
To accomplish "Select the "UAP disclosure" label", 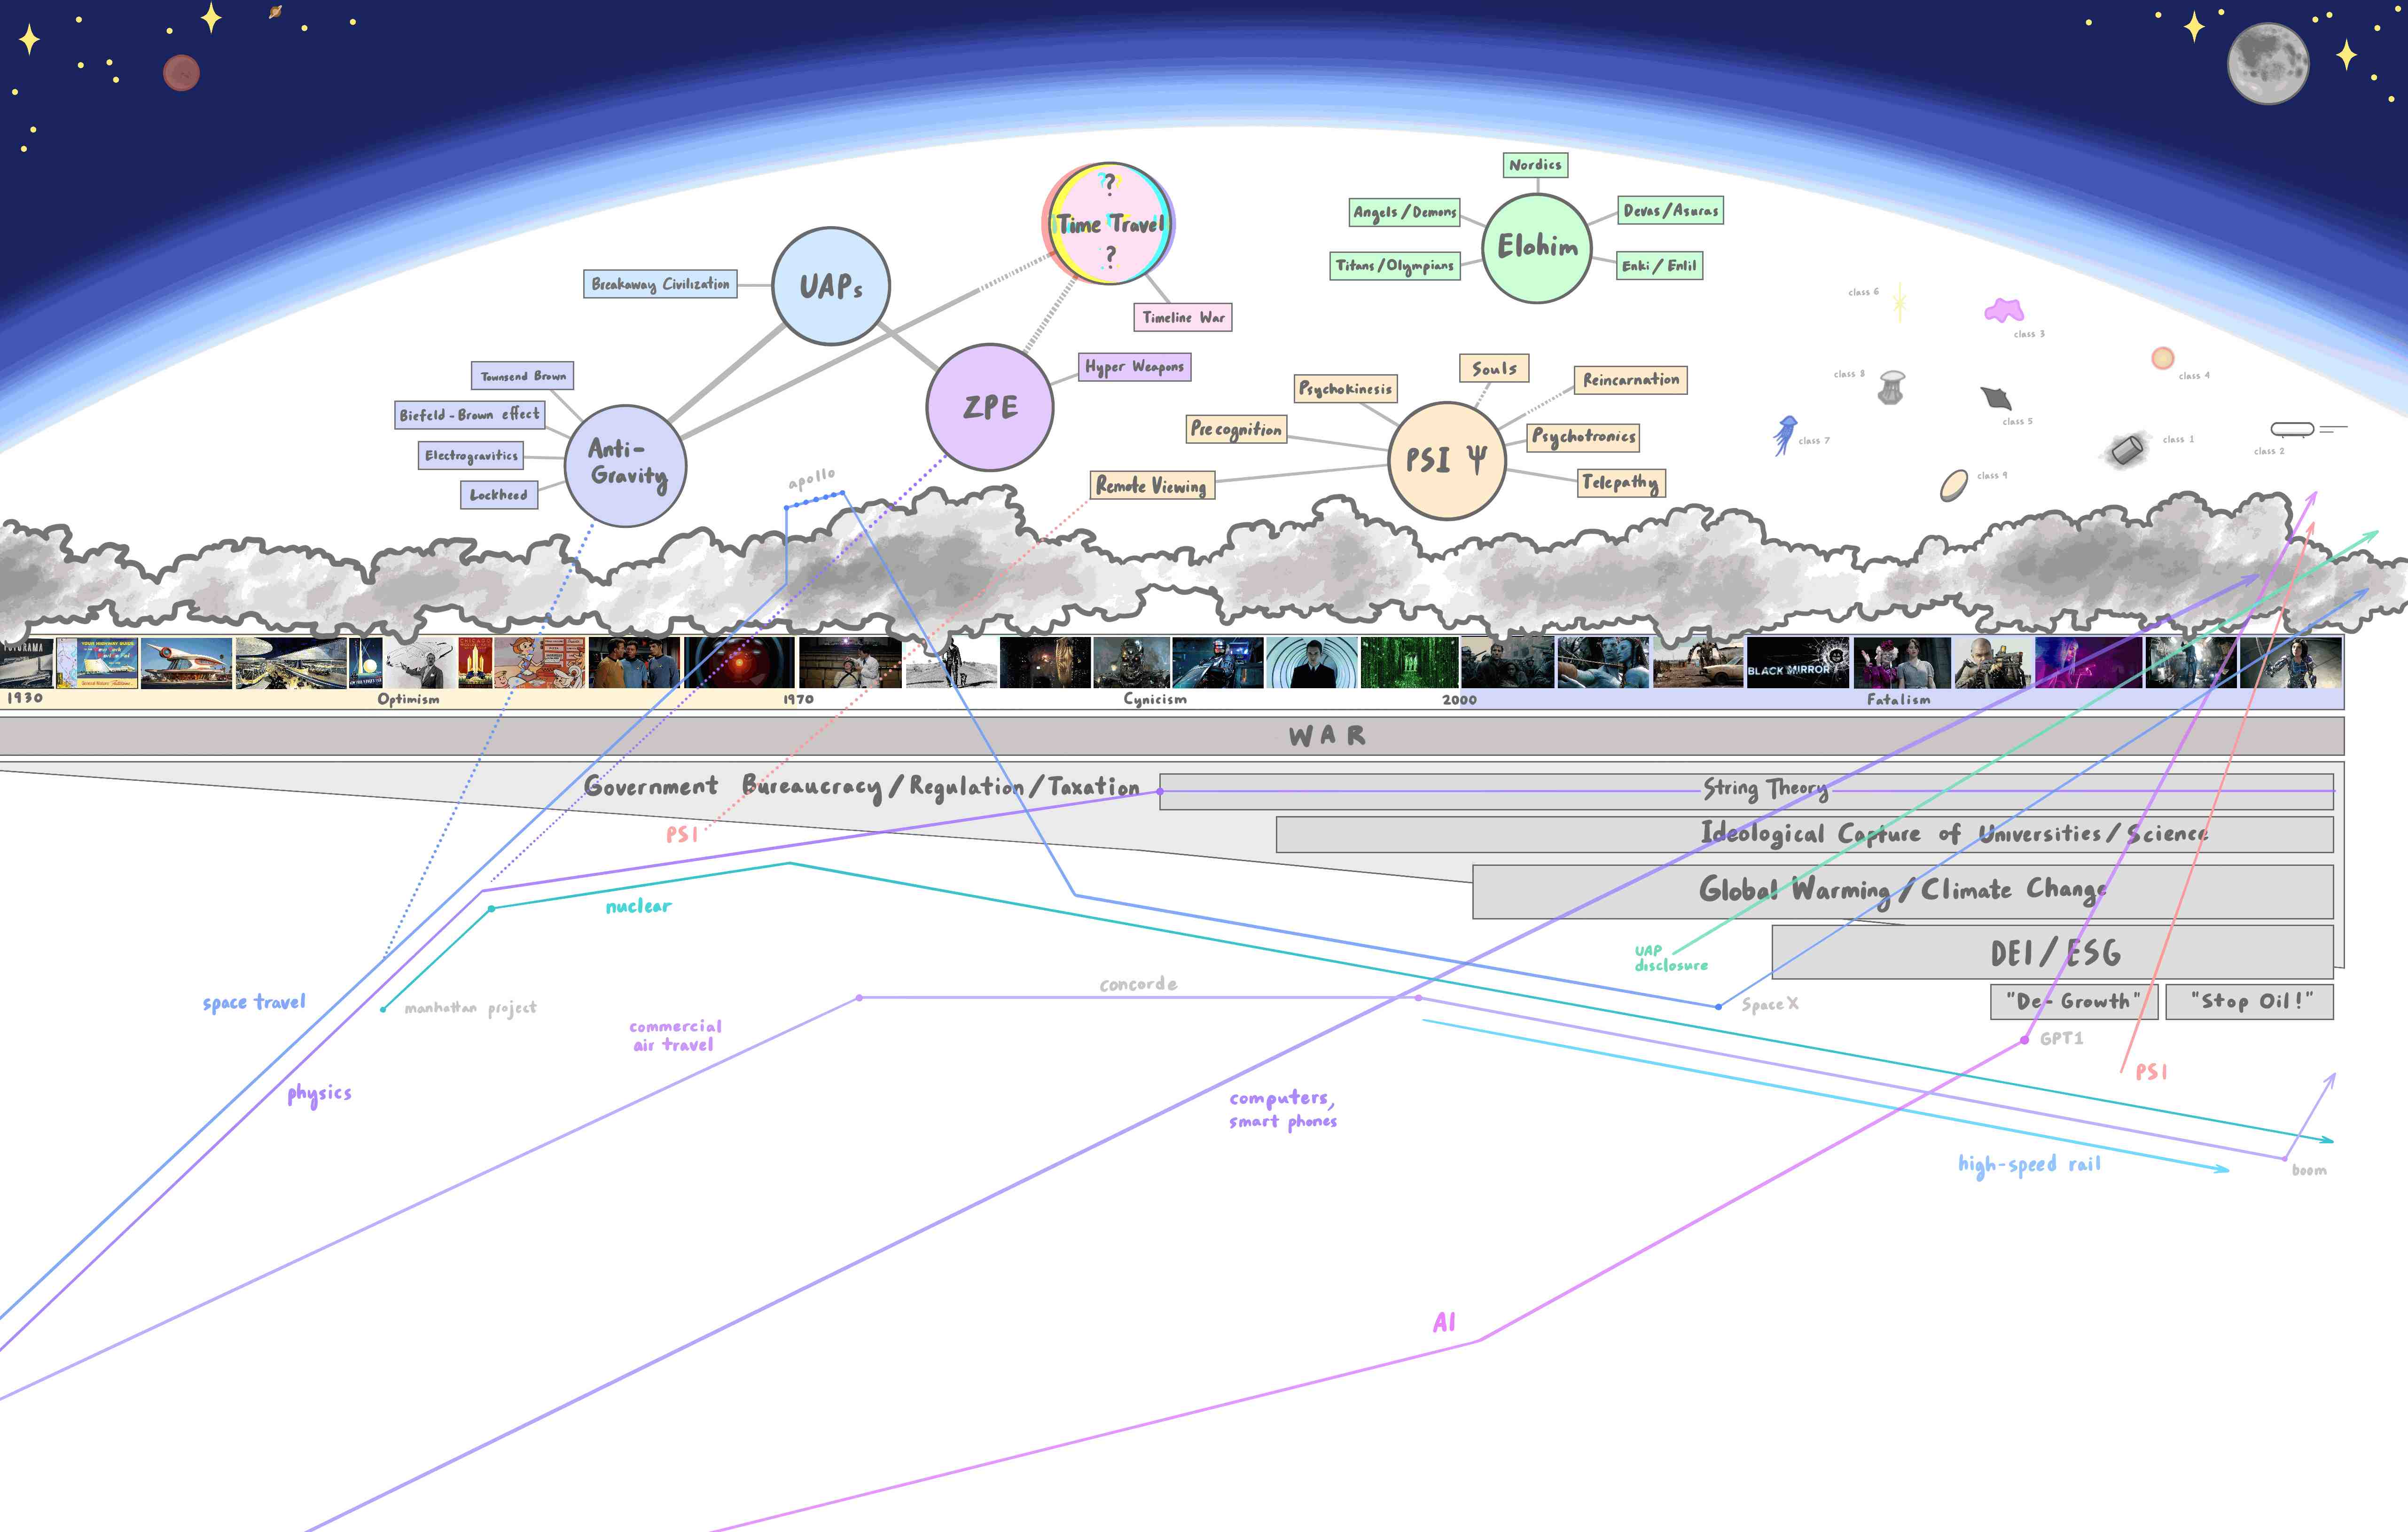I will click(x=1671, y=958).
